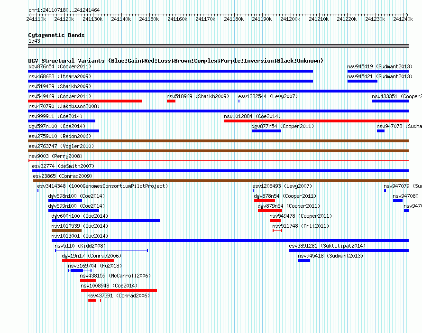Open the nsv470790 (Jakobsson2008) variant

point(64,106)
